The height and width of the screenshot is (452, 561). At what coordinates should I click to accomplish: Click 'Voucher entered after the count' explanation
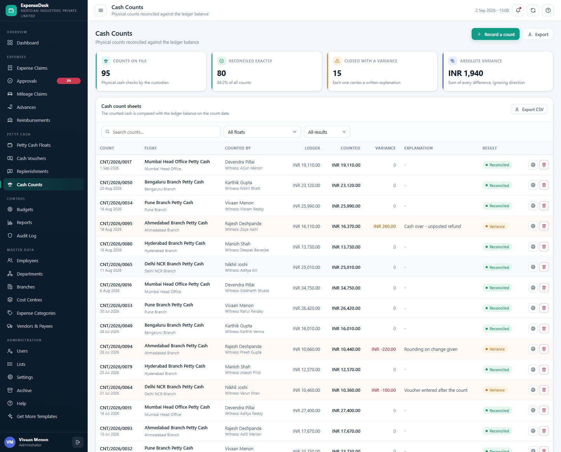[x=435, y=390]
